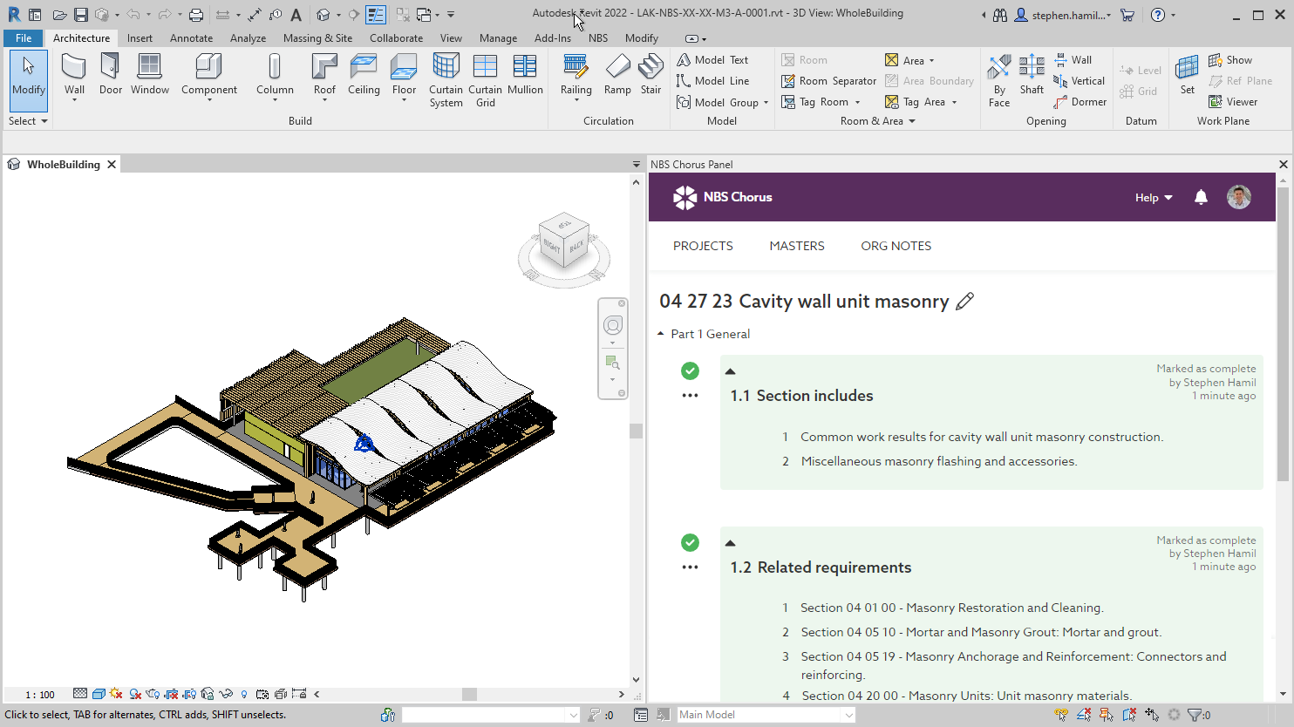Click the horizontal scrollbar thumb of 3D view
The image size is (1294, 727).
pyautogui.click(x=469, y=695)
